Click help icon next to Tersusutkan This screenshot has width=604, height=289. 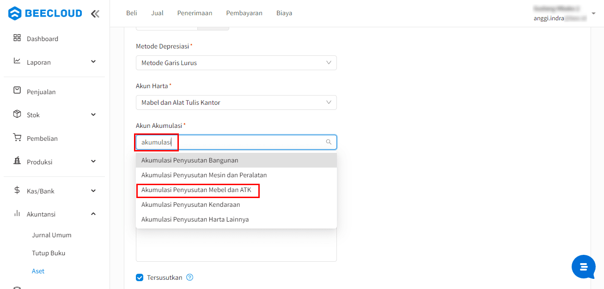189,277
